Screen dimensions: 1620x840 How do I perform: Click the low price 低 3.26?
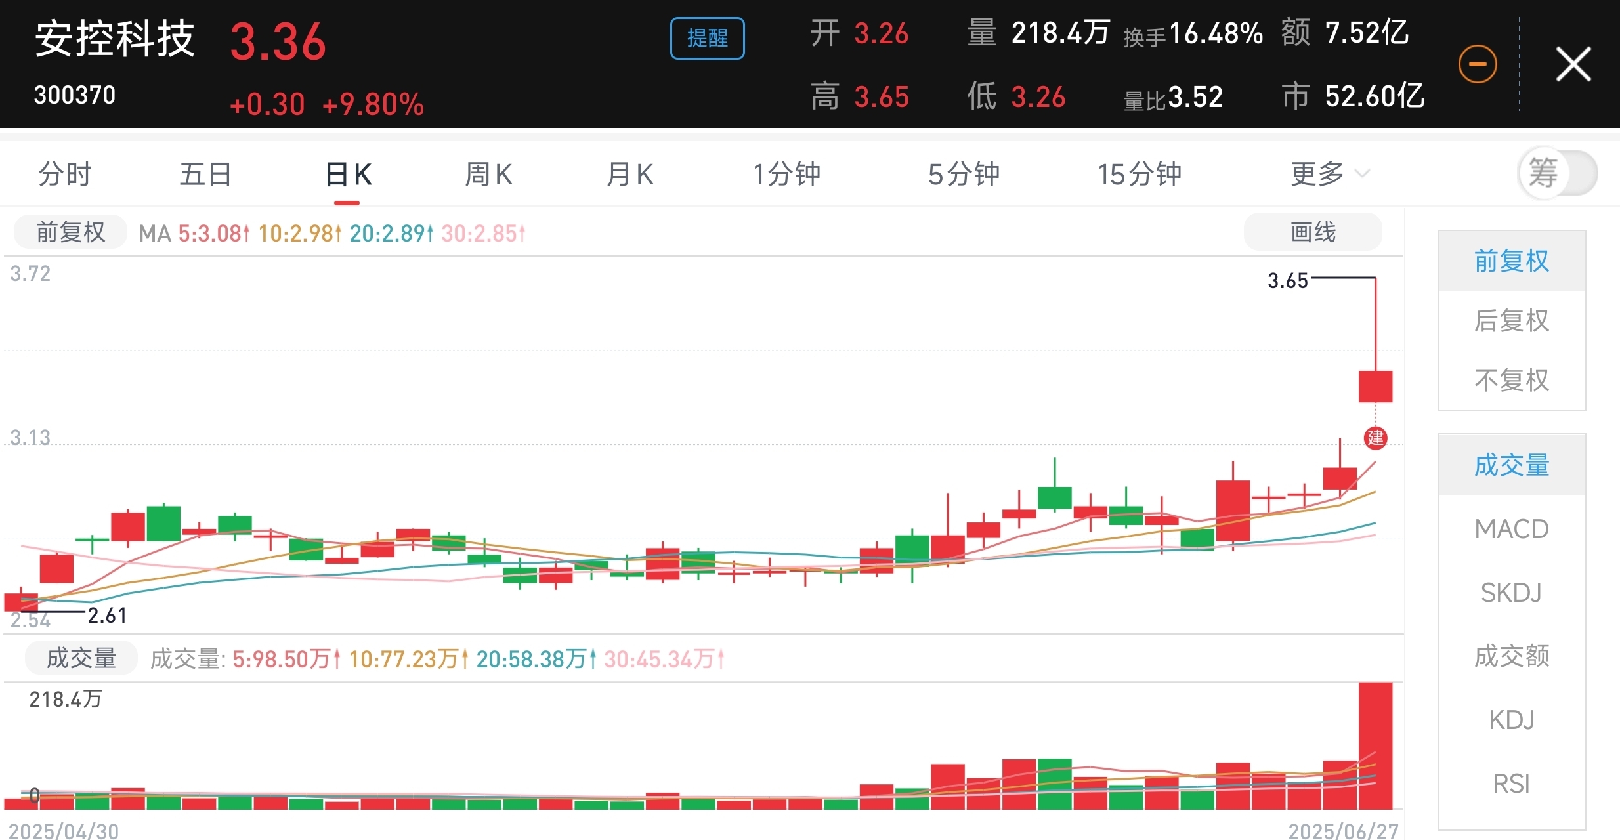tap(1016, 96)
